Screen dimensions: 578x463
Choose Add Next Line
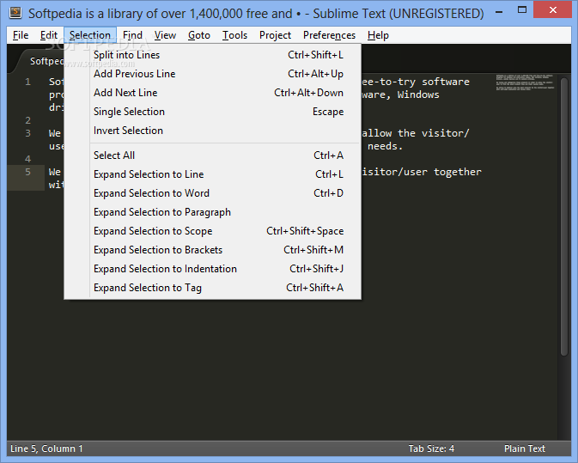click(213, 93)
